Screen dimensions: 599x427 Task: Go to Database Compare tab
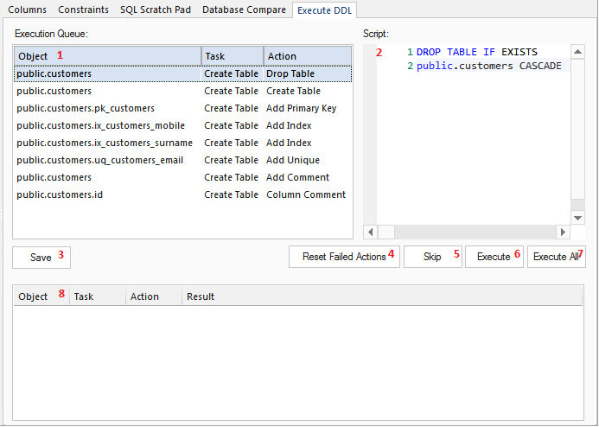pos(244,10)
